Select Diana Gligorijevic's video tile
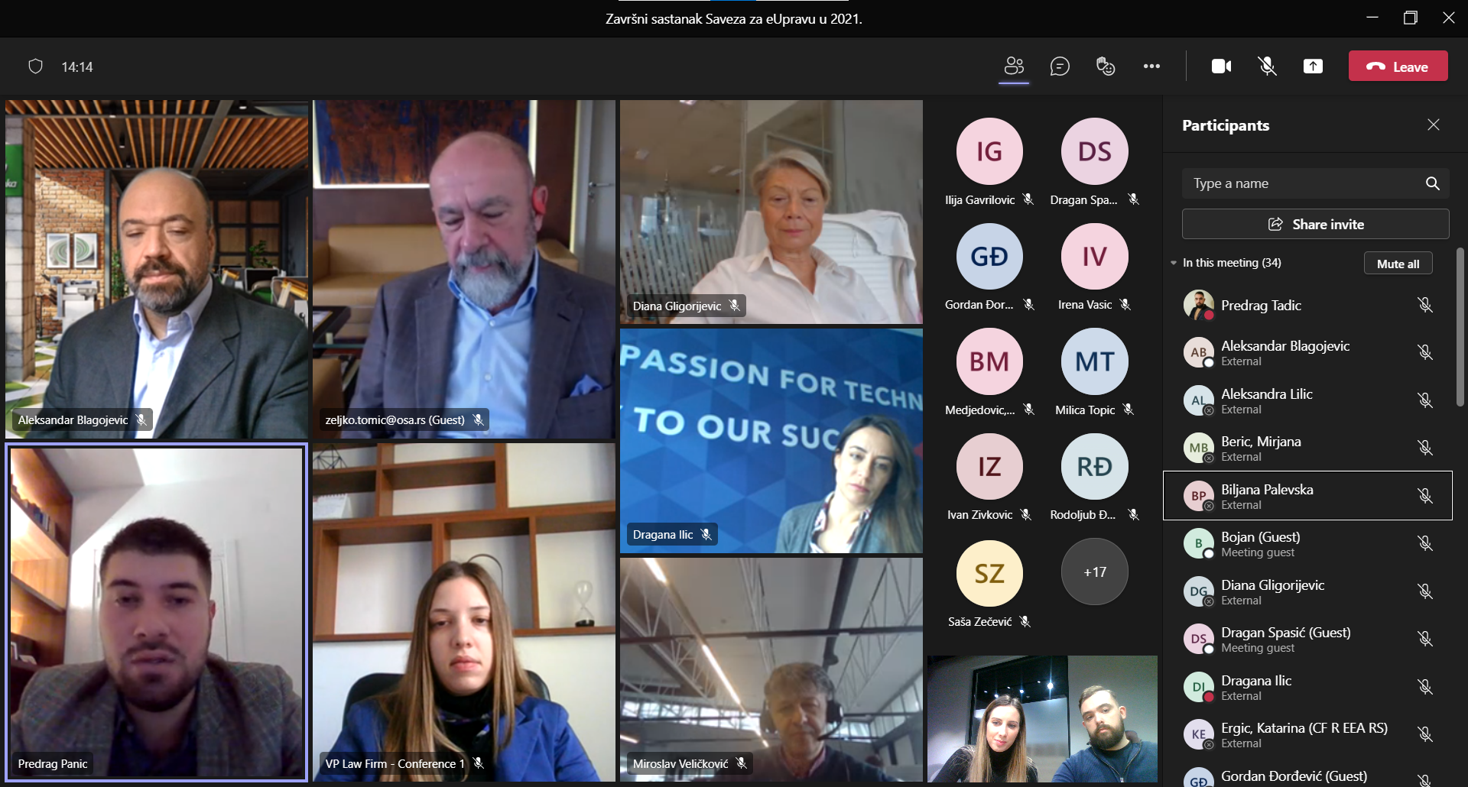The width and height of the screenshot is (1468, 787). click(771, 212)
